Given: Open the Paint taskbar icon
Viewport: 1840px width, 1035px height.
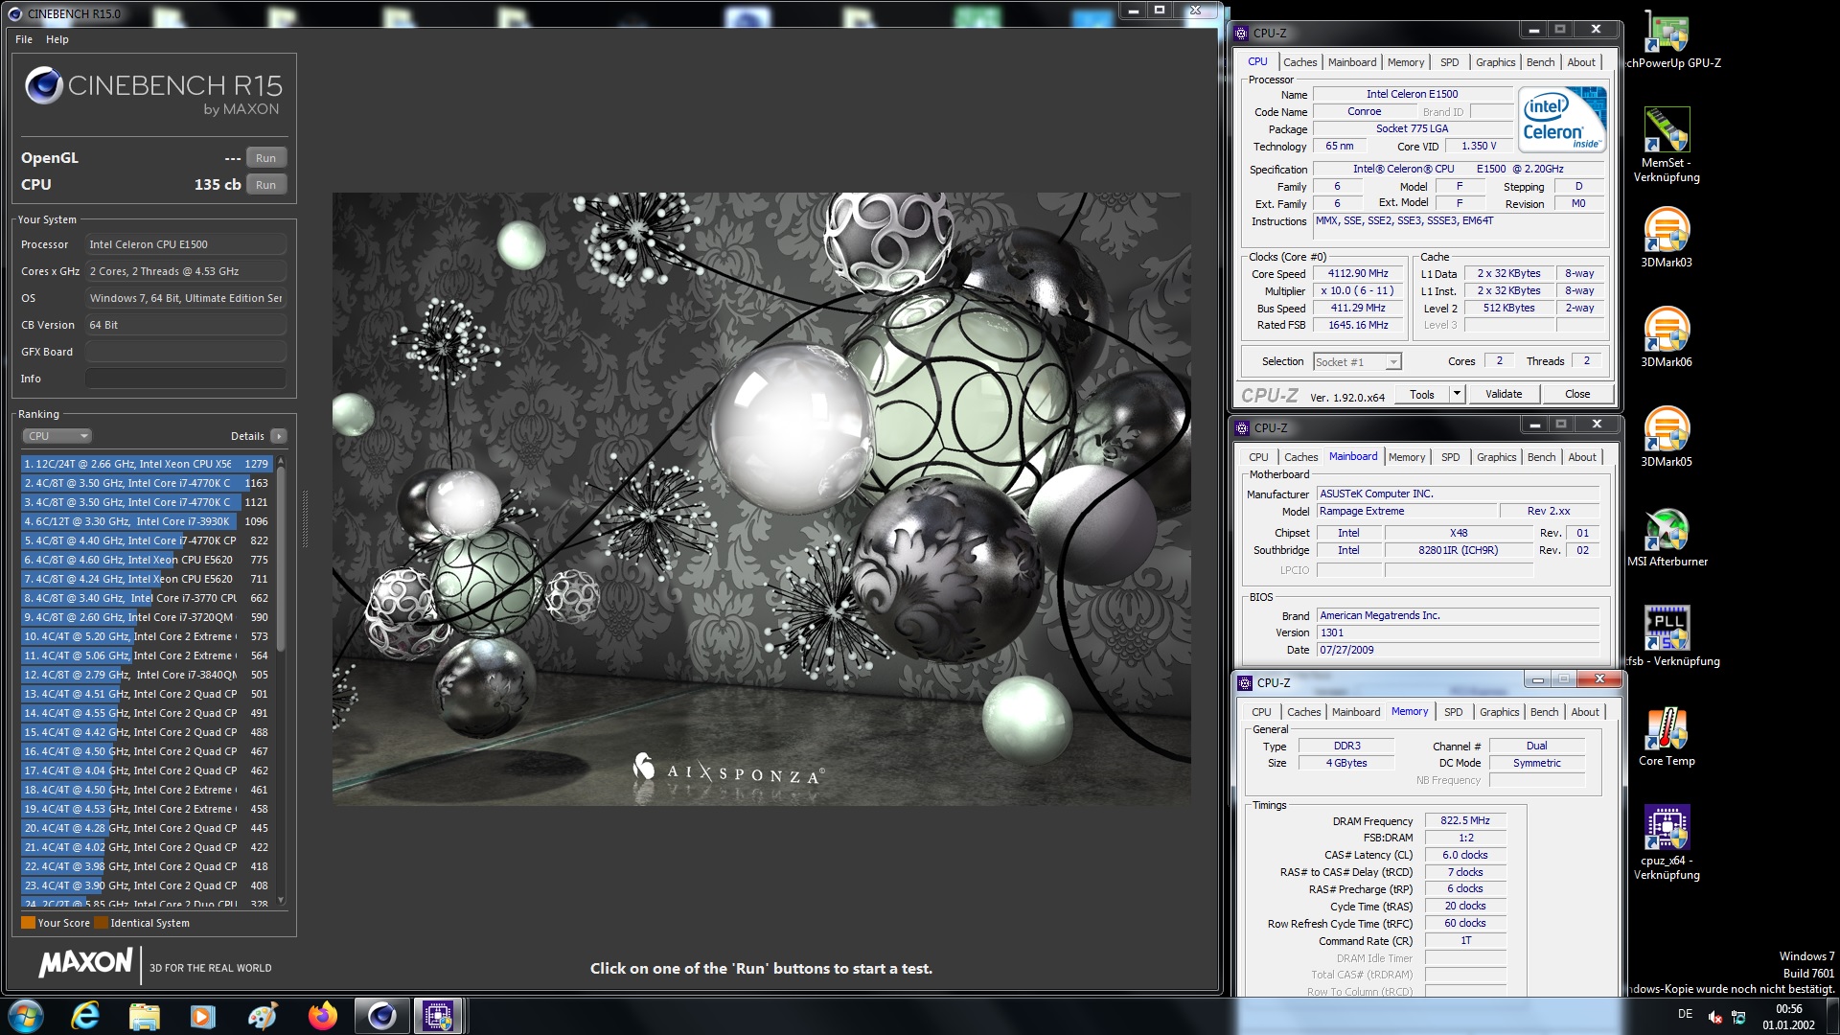Looking at the screenshot, I should pyautogui.click(x=263, y=1016).
